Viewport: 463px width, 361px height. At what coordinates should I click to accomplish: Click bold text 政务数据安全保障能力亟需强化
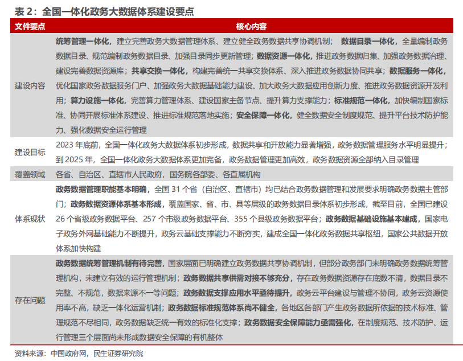tap(297, 322)
